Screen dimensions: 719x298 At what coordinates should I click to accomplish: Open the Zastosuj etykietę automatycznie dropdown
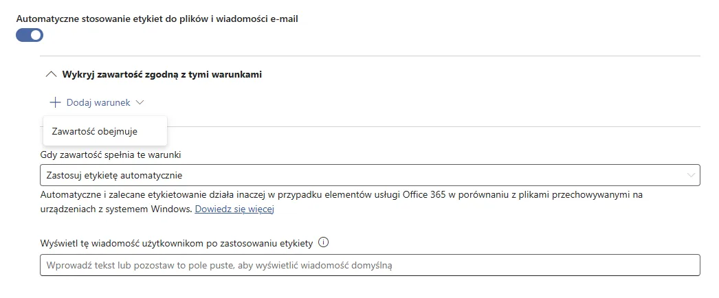click(x=370, y=175)
